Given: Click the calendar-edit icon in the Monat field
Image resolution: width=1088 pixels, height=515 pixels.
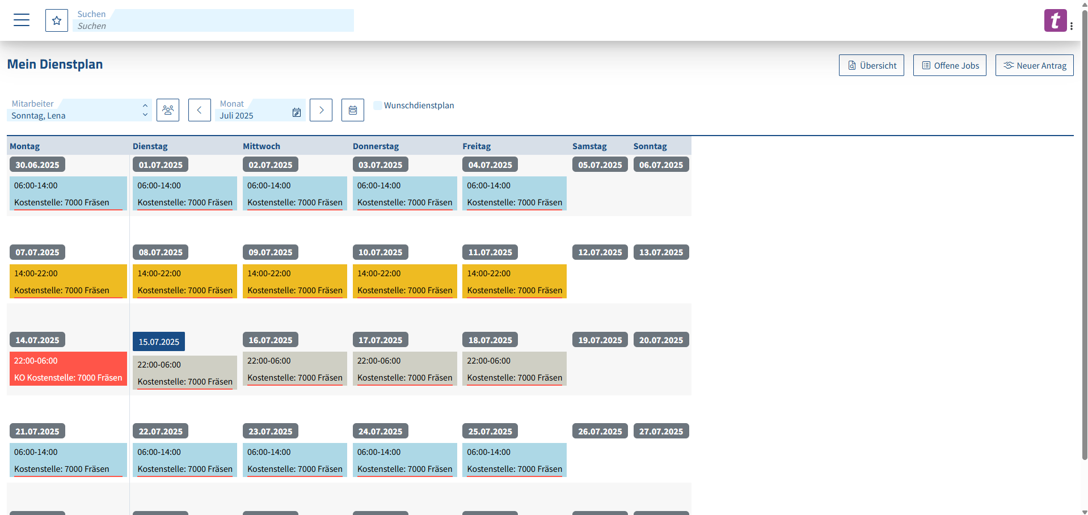Looking at the screenshot, I should (297, 112).
